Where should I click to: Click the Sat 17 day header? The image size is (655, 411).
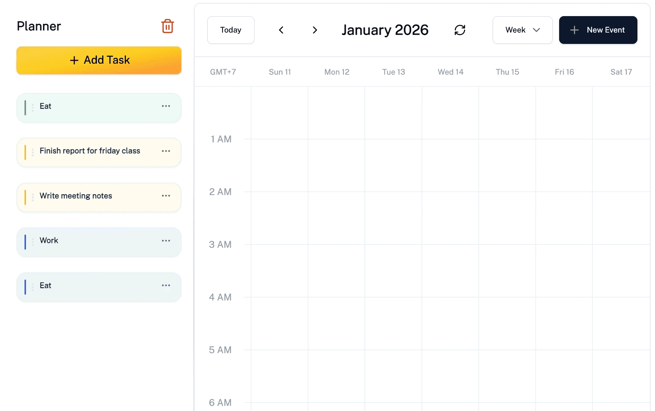click(621, 72)
